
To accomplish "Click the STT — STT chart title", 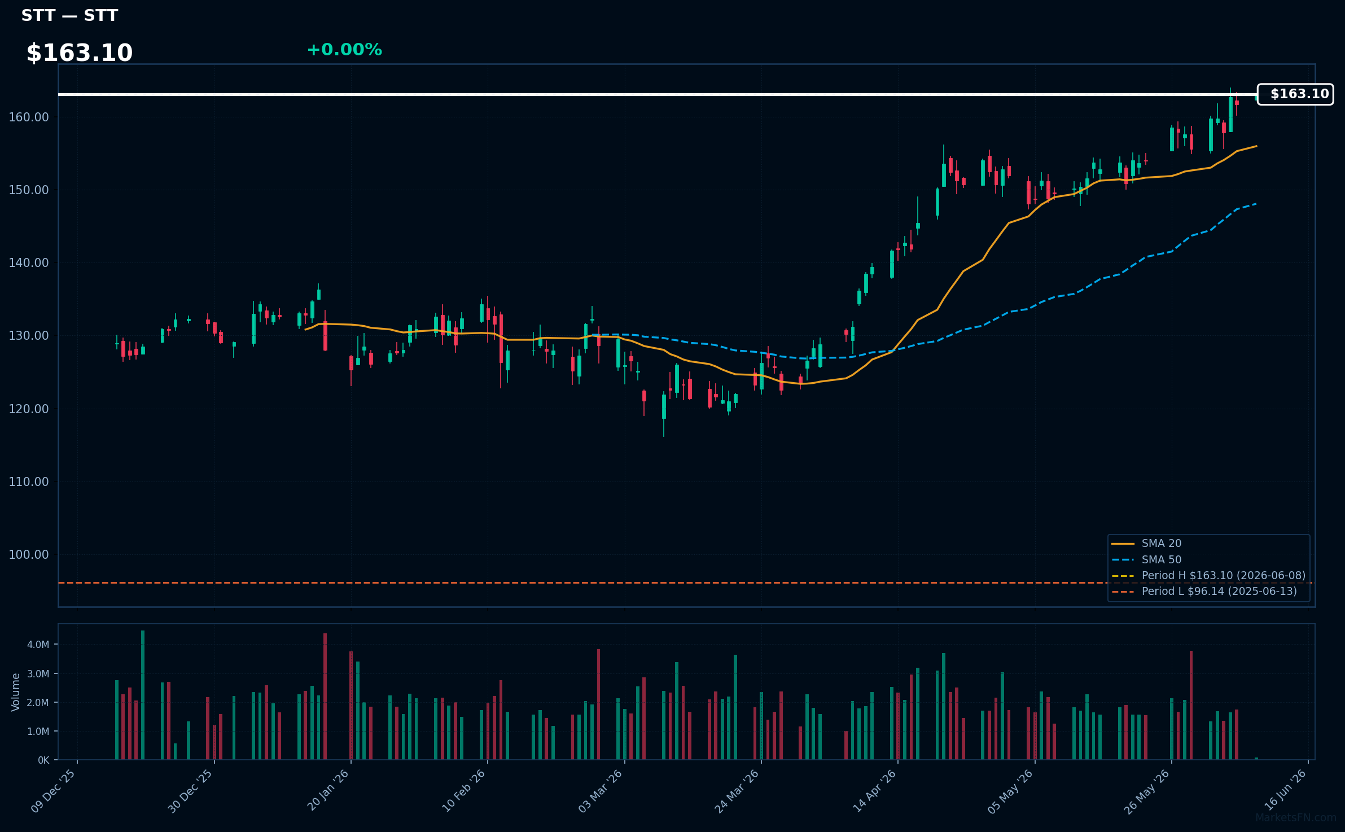I will click(69, 15).
